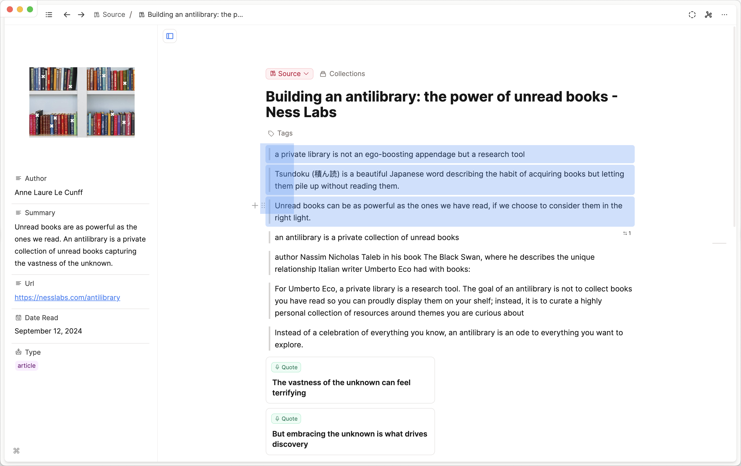741x466 pixels.
Task: Open the three-dot more options menu
Action: 724,14
